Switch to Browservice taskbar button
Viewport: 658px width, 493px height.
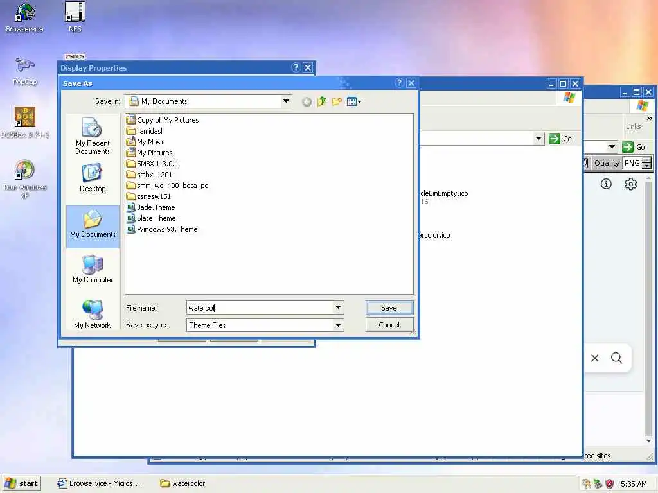[100, 483]
